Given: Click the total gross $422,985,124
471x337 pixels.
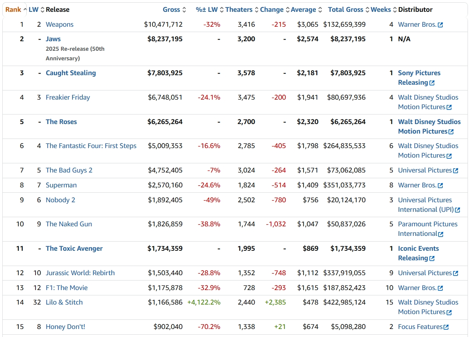Looking at the screenshot, I should [x=344, y=302].
